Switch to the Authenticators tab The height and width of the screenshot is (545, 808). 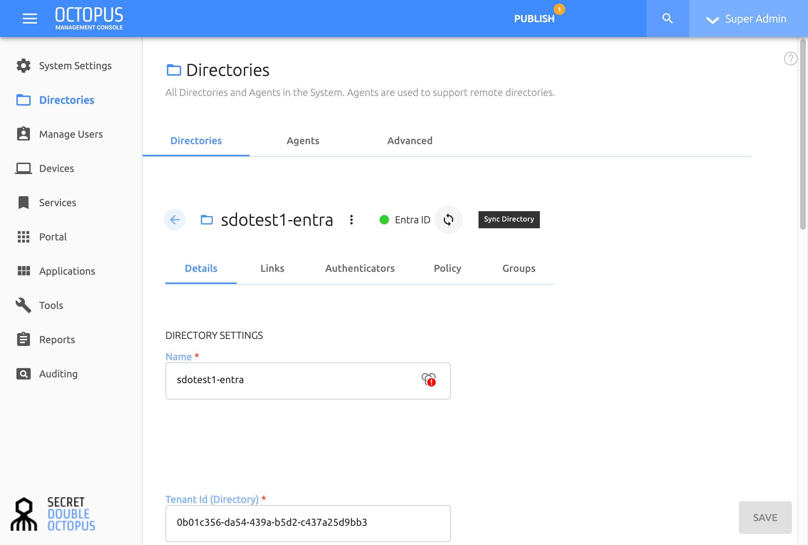(x=360, y=268)
